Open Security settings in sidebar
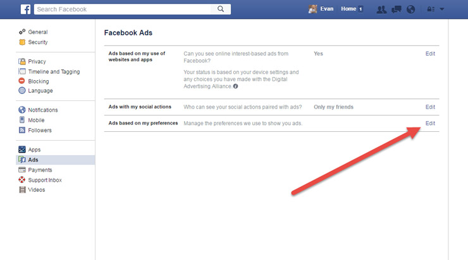This screenshot has width=468, height=260. [x=38, y=42]
